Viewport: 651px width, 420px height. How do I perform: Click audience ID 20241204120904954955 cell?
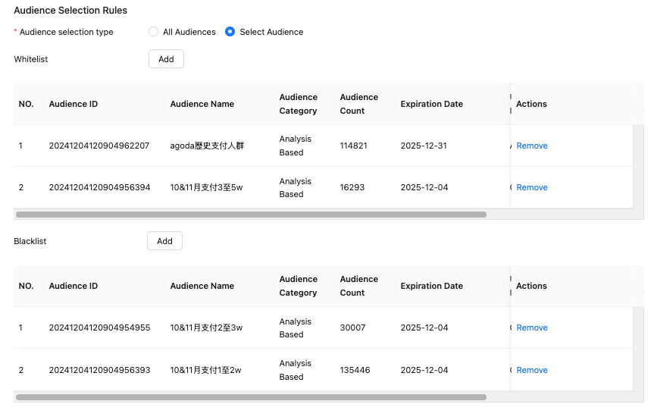pos(99,328)
